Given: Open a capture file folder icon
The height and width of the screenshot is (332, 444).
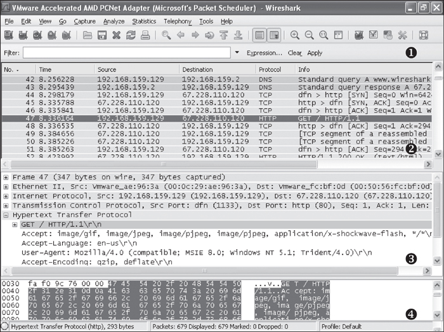Looking at the screenshot, I should point(88,36).
